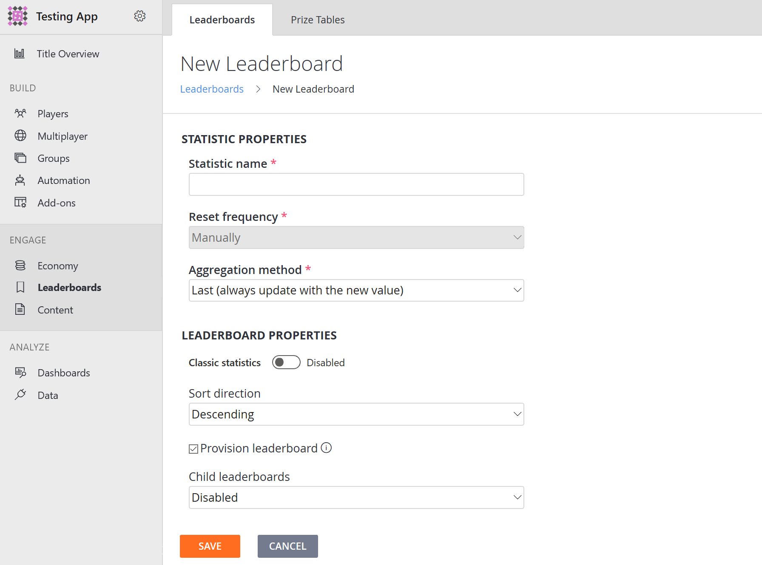Viewport: 762px width, 565px height.
Task: Follow the Leaderboards breadcrumb link
Action: [212, 89]
